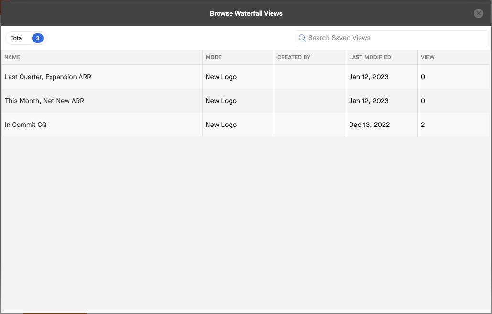Click view count 0 in This Month row
This screenshot has width=492, height=314.
click(423, 101)
